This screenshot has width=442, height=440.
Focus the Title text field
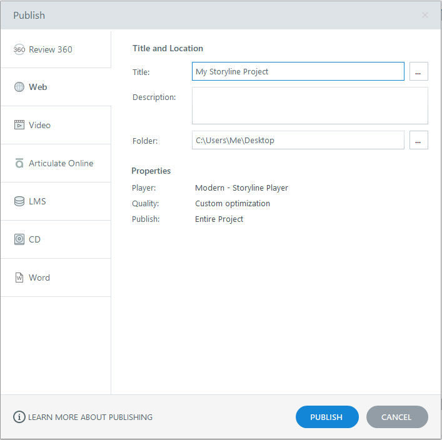[298, 72]
